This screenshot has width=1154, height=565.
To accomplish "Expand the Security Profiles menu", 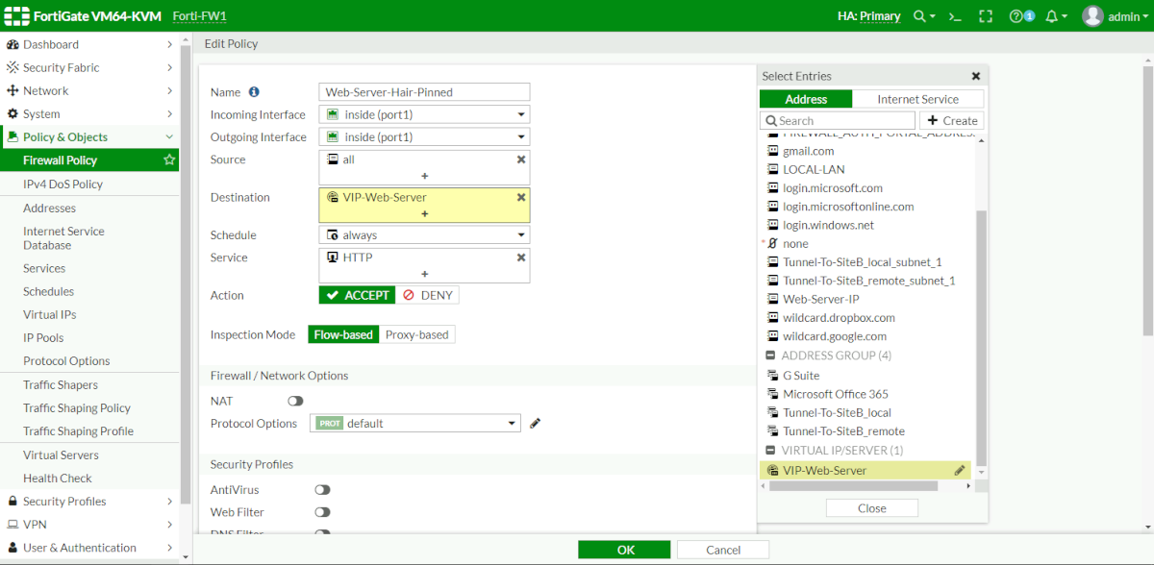I will 89,501.
